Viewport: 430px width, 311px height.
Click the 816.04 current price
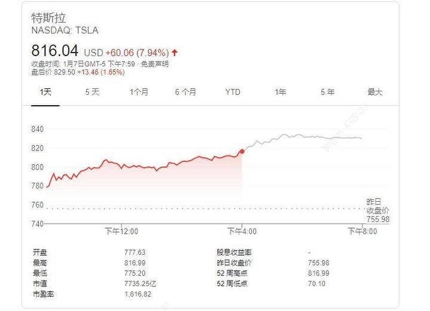pos(54,51)
